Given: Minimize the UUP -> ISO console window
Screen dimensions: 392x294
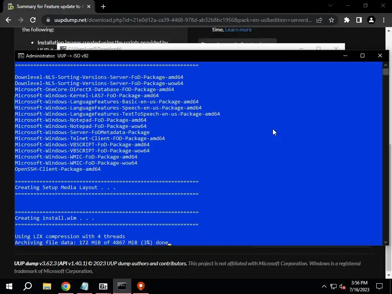Looking at the screenshot, I should pos(345,56).
